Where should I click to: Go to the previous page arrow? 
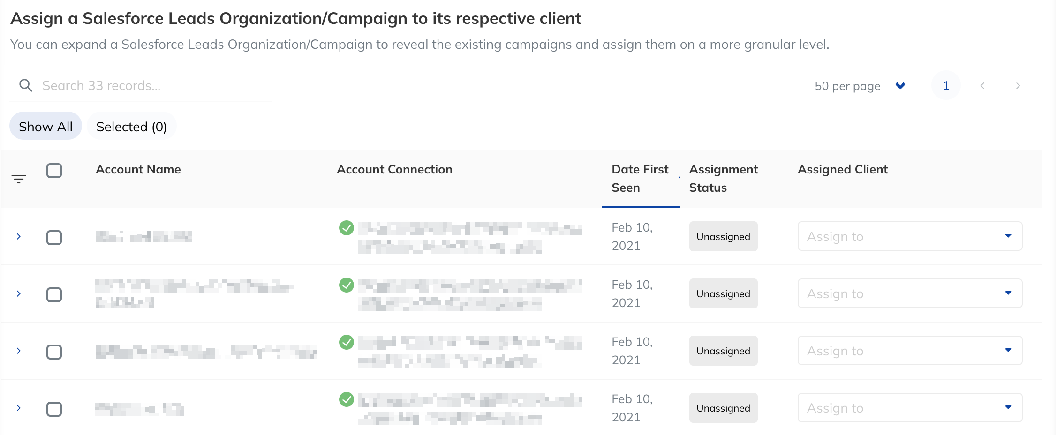[x=982, y=86]
